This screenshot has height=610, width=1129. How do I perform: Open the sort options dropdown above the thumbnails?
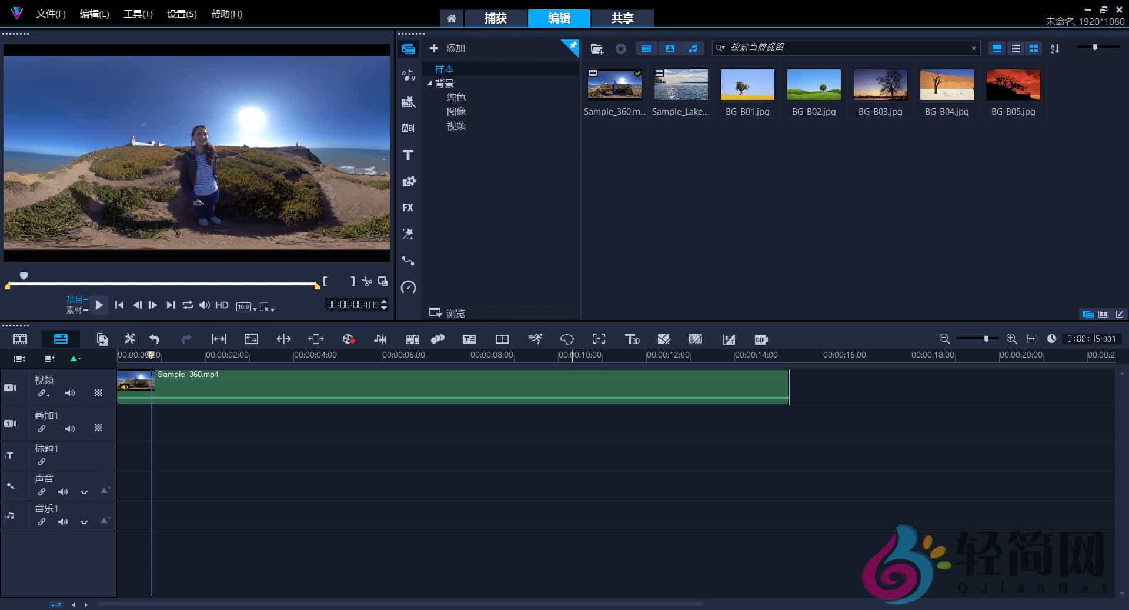point(1054,48)
